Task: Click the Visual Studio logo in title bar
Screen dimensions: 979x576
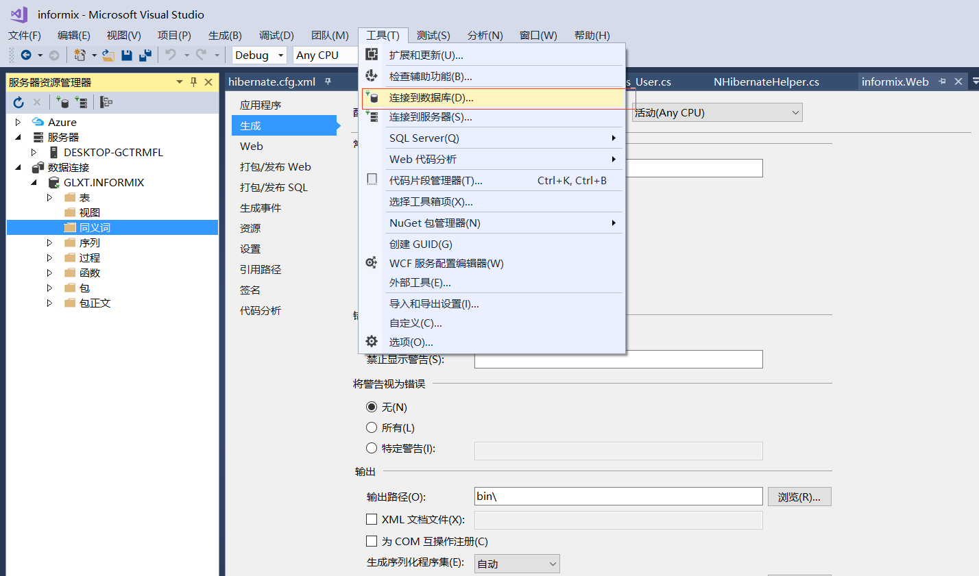Action: [19, 14]
